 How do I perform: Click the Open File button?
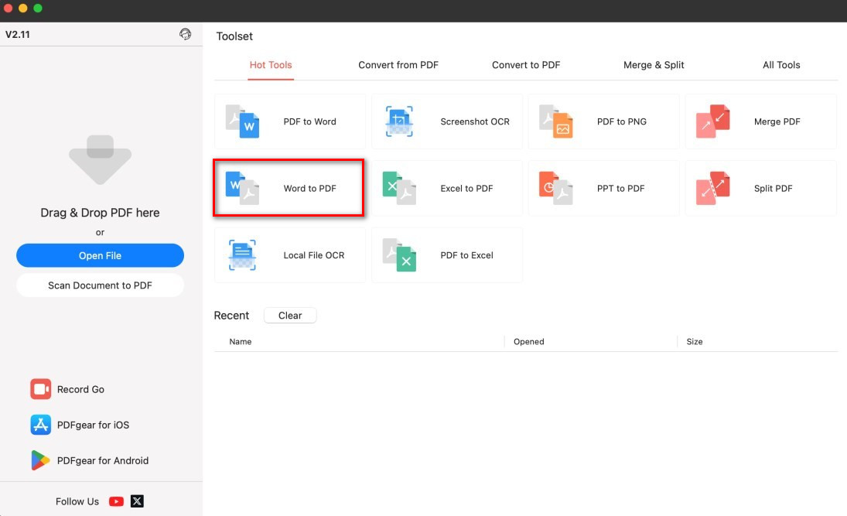[100, 255]
